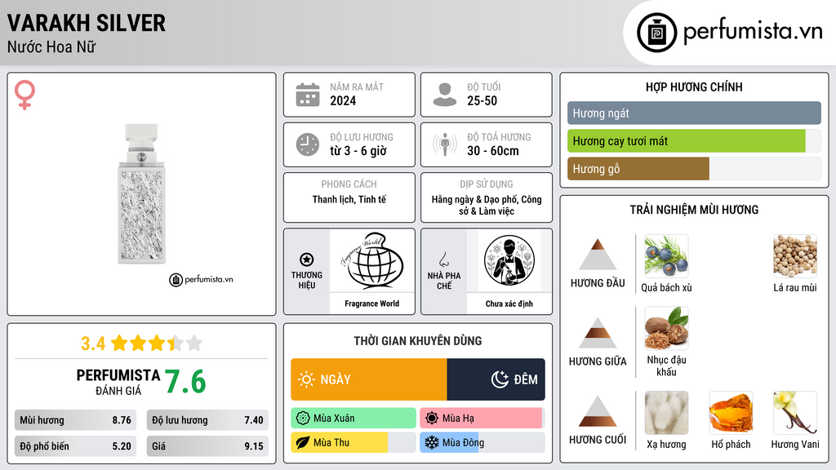Click the Chưa xác định perfumer label

point(509,304)
